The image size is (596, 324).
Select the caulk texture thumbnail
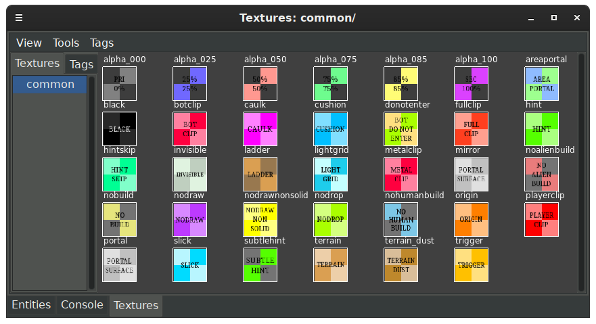(260, 129)
